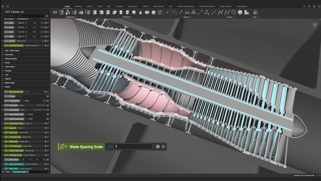321x181 pixels.
Task: Open the user account icon top right
Action: click(314, 6)
